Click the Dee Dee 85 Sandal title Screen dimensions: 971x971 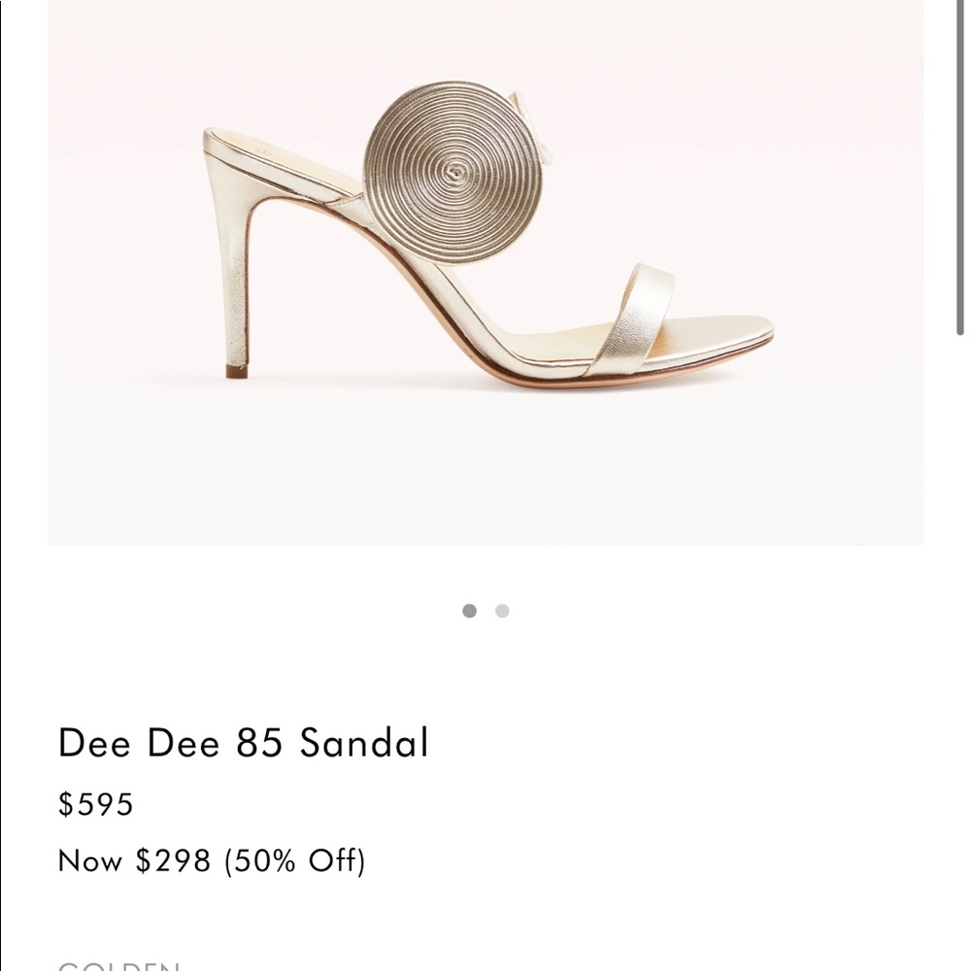(243, 743)
